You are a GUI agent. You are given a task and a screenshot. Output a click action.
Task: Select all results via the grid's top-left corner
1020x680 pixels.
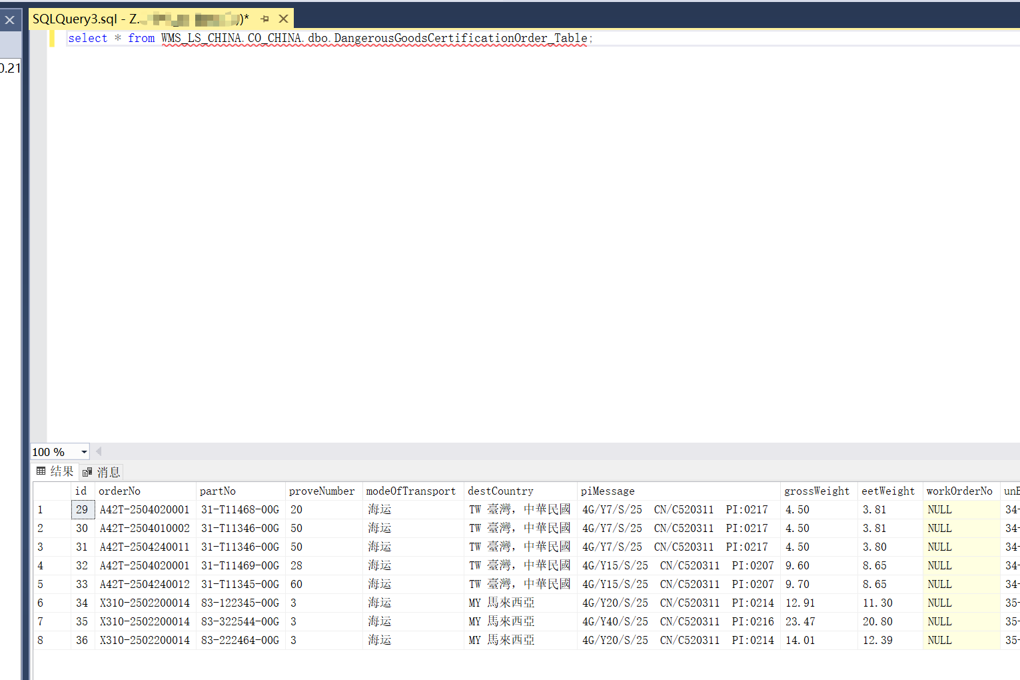click(x=52, y=491)
